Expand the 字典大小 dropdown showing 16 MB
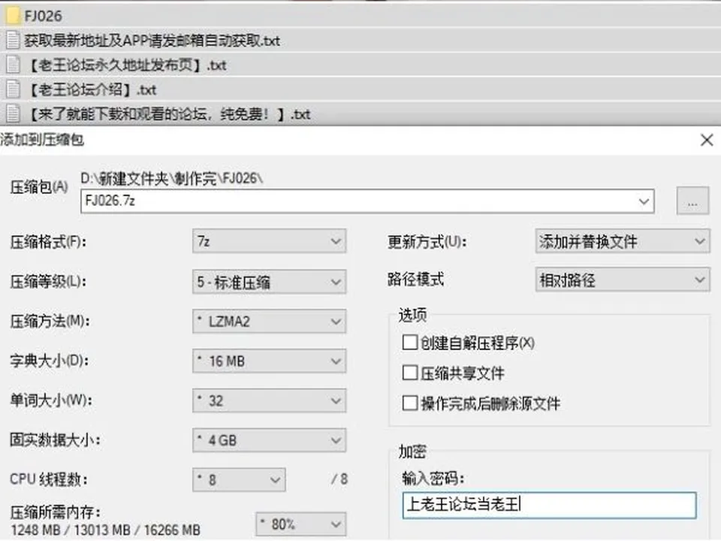 click(x=269, y=361)
